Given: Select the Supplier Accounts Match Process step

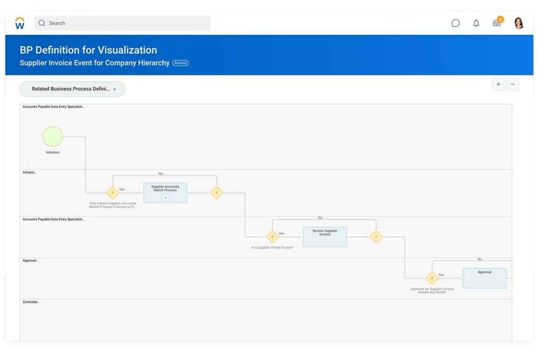Looking at the screenshot, I should pos(165,188).
